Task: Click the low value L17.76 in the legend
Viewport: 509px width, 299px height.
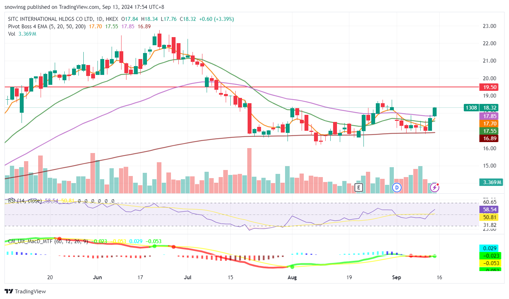Action: (169, 19)
